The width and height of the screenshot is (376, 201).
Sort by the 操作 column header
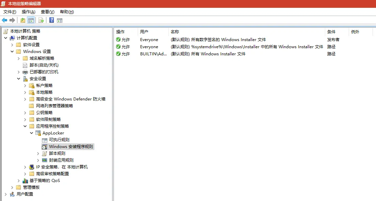[x=126, y=32]
